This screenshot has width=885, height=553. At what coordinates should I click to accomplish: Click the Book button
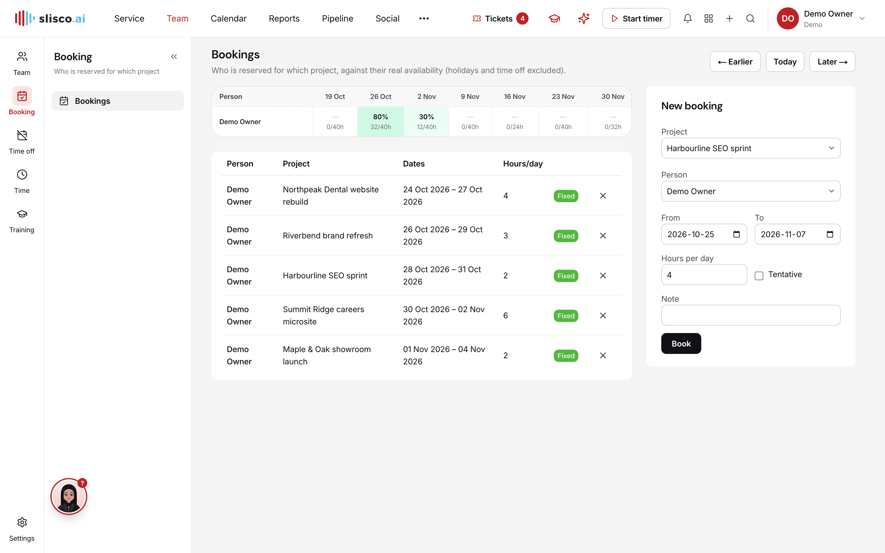[681, 343]
